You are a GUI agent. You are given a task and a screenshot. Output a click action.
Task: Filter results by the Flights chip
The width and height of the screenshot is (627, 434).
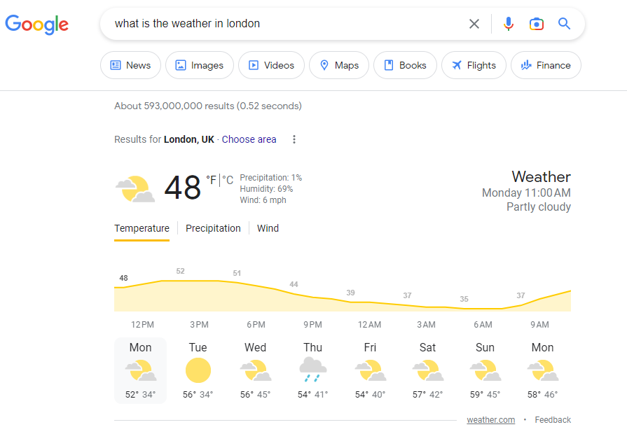click(473, 65)
